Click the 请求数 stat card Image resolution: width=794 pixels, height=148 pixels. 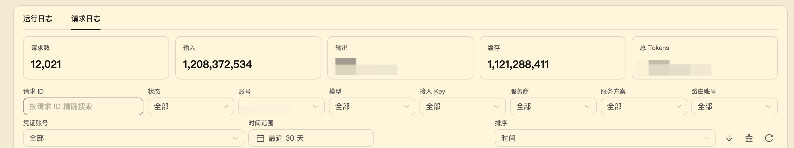tap(96, 58)
